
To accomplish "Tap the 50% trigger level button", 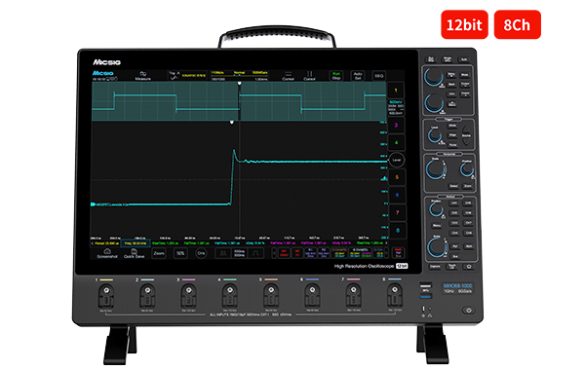I will pyautogui.click(x=180, y=253).
